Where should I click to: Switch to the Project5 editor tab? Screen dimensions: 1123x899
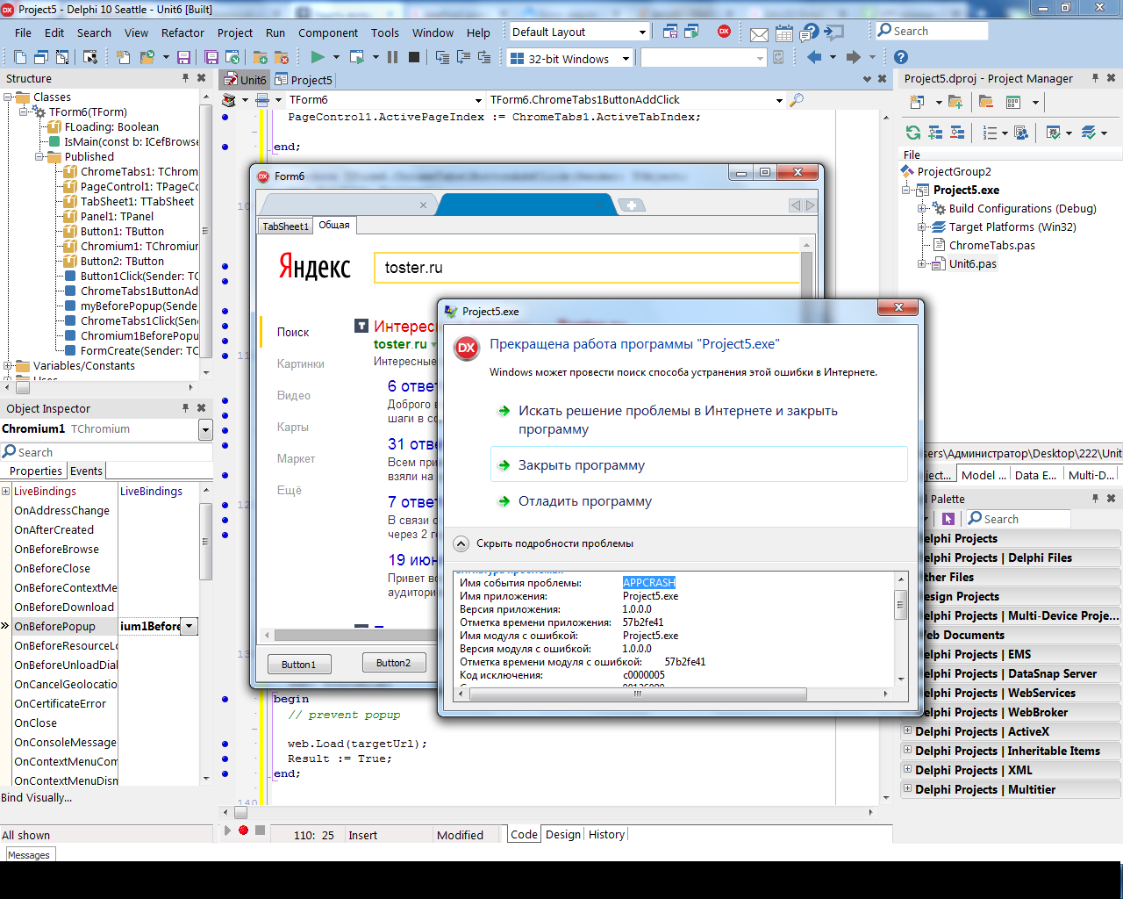click(x=304, y=80)
